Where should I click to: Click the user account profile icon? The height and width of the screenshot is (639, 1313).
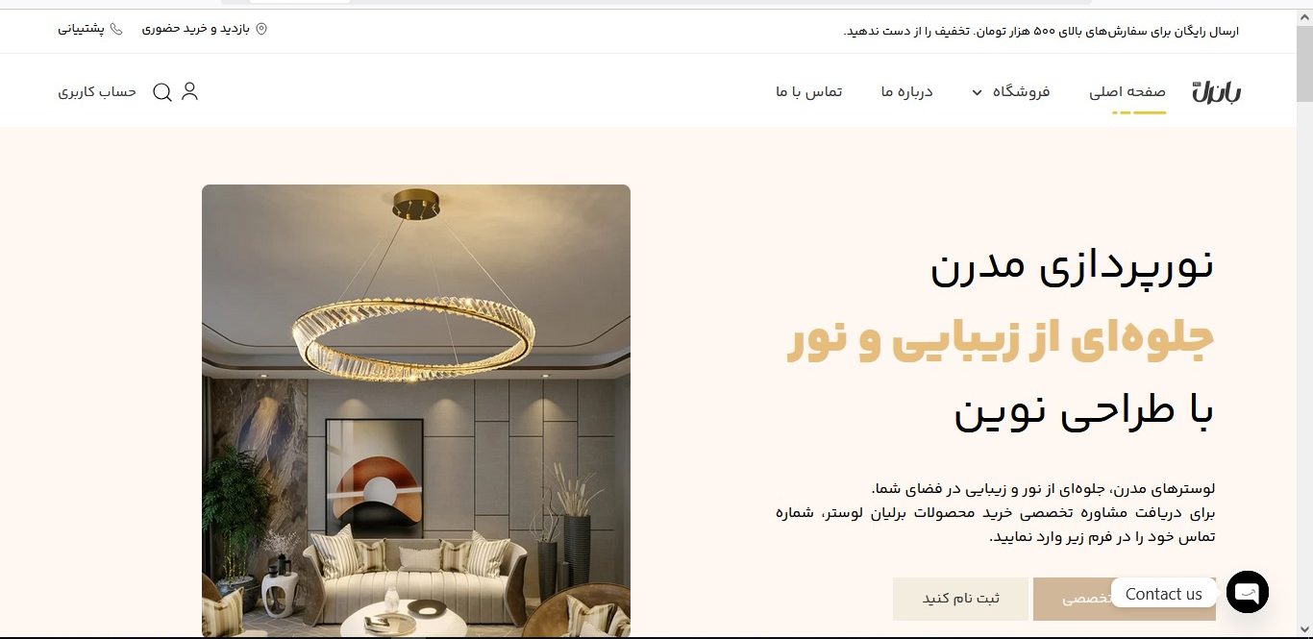(189, 91)
